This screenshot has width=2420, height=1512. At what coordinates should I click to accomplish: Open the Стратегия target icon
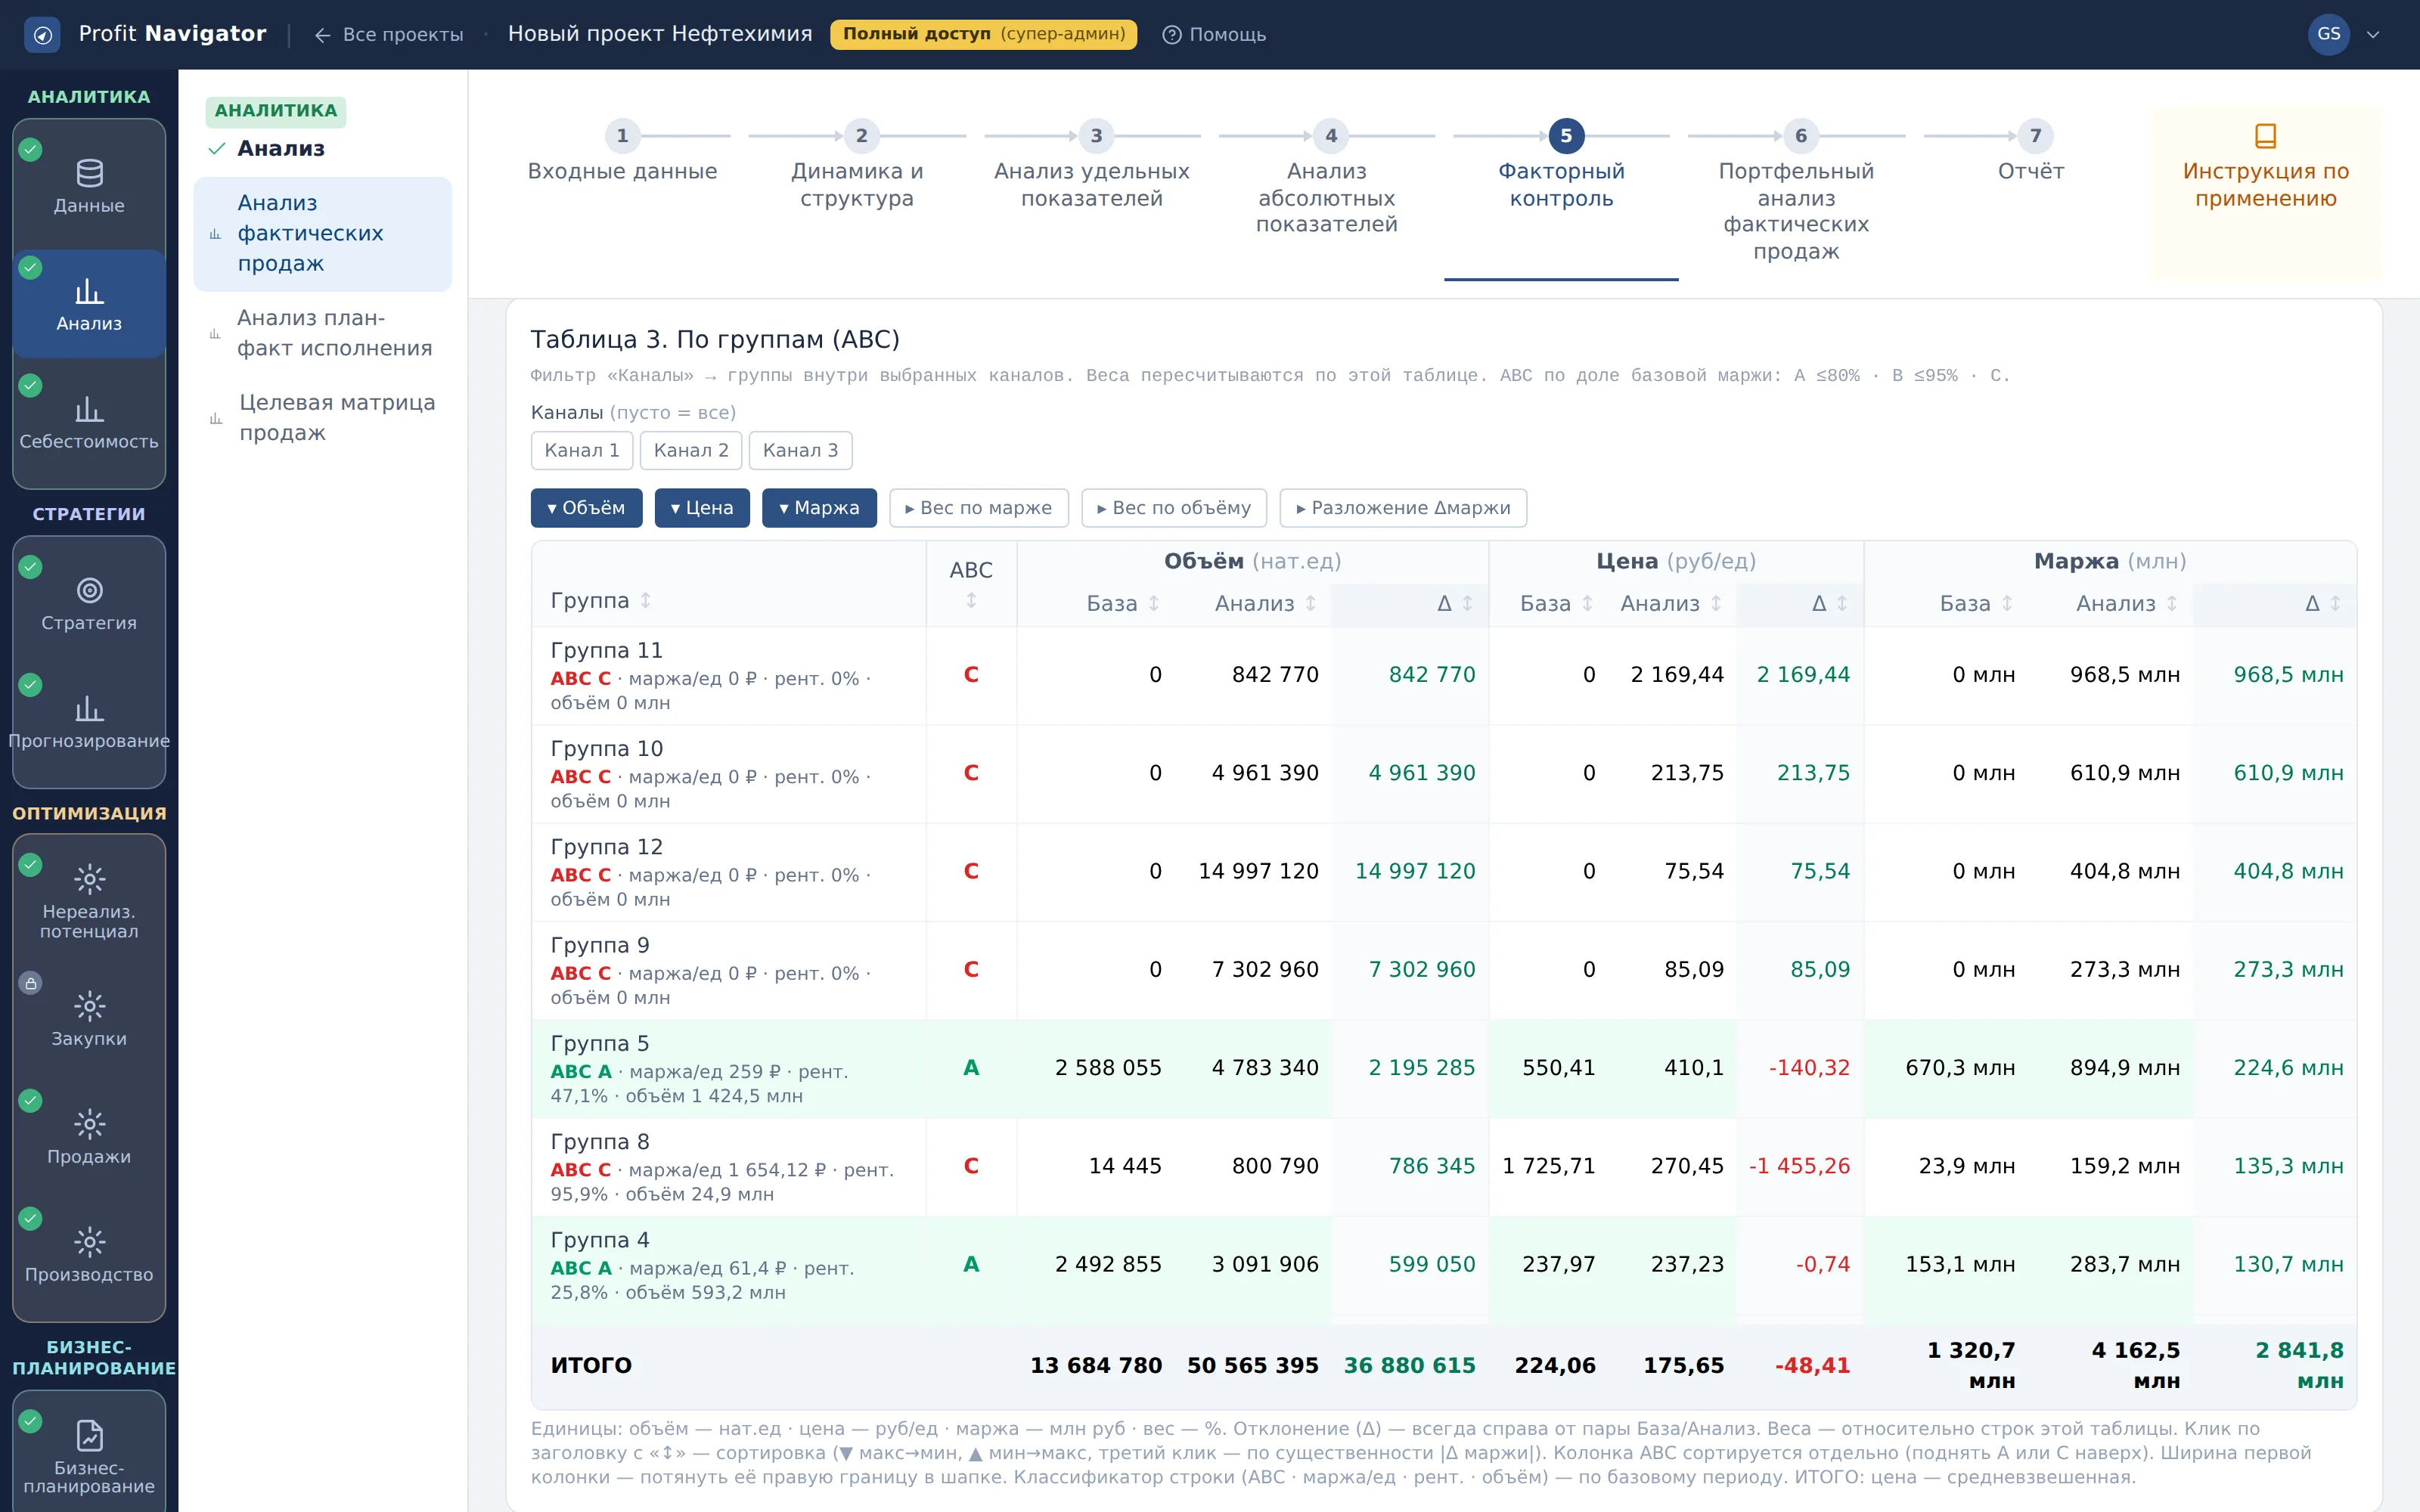coord(89,590)
